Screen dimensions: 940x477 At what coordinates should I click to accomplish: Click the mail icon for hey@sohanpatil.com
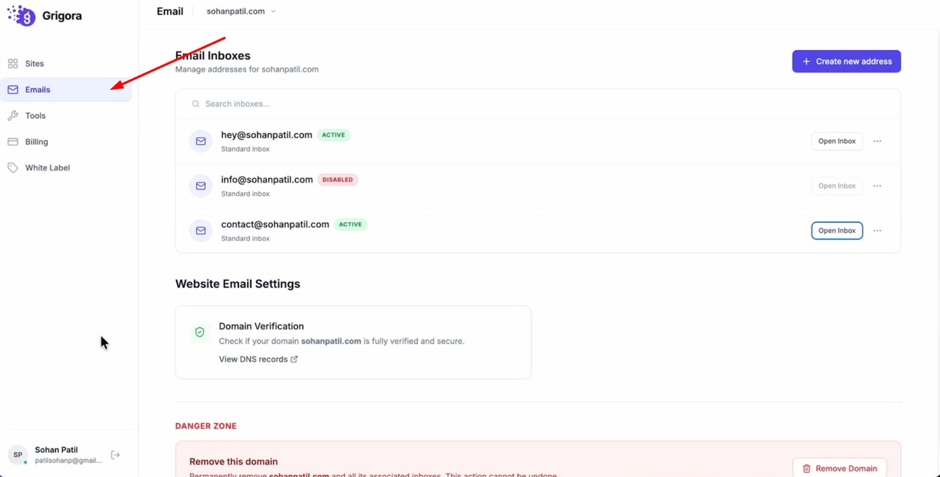[201, 142]
